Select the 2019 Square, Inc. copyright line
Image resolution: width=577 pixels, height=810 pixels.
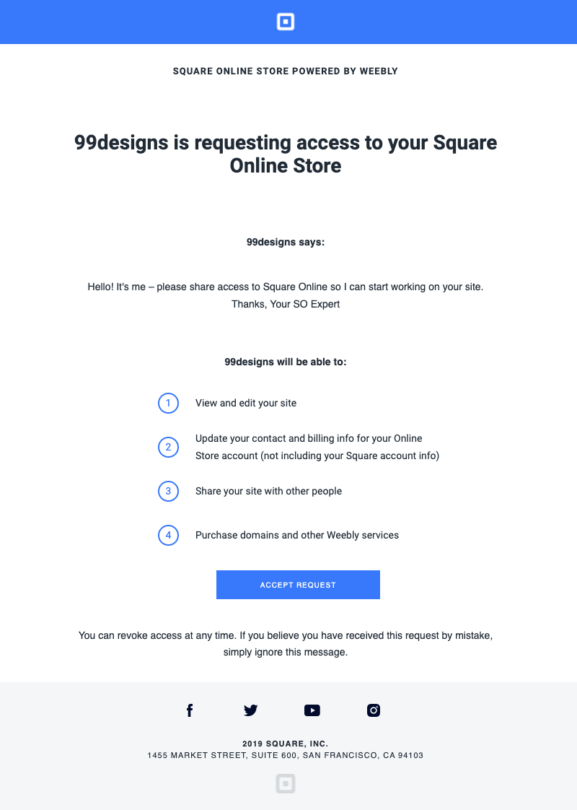pyautogui.click(x=286, y=743)
